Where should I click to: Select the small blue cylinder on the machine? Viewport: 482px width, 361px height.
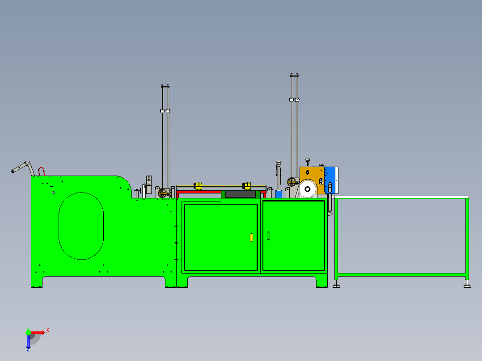coord(279,194)
